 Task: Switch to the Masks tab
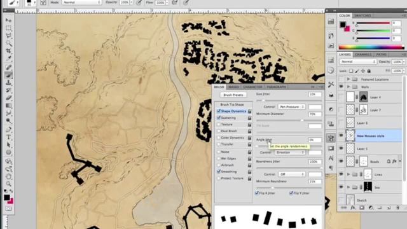click(x=233, y=87)
